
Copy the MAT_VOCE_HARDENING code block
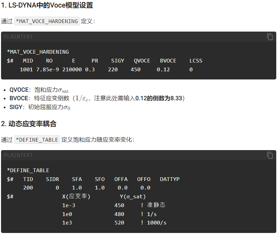click(x=270, y=37)
